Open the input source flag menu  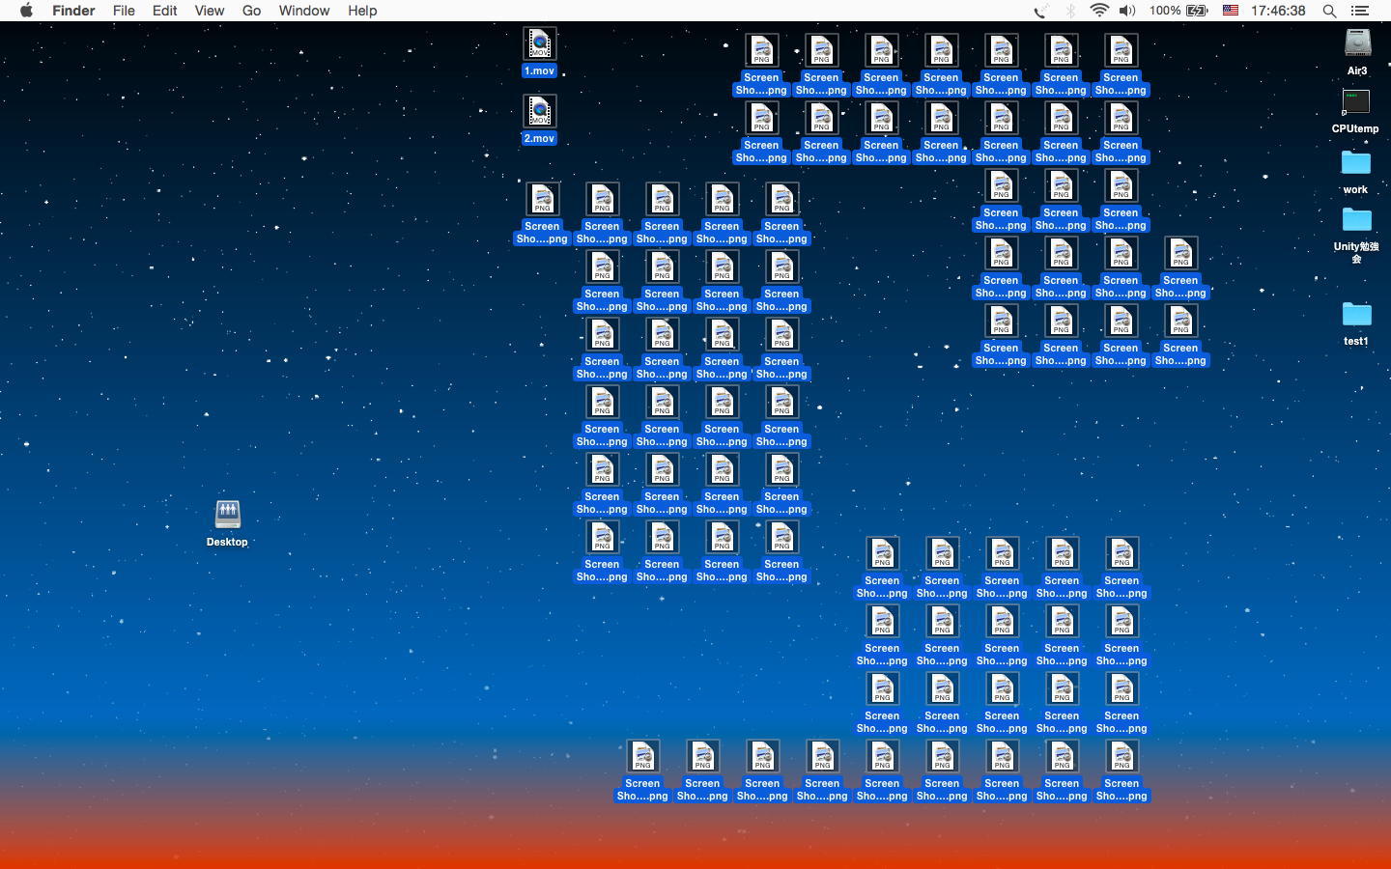click(x=1231, y=11)
